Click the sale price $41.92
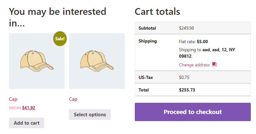The height and width of the screenshot is (134, 256). (x=29, y=108)
